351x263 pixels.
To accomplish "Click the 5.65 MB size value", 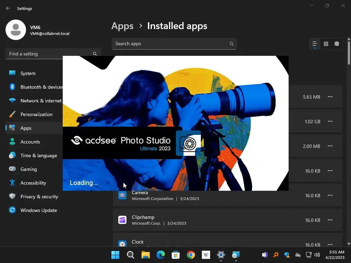I will click(x=311, y=97).
